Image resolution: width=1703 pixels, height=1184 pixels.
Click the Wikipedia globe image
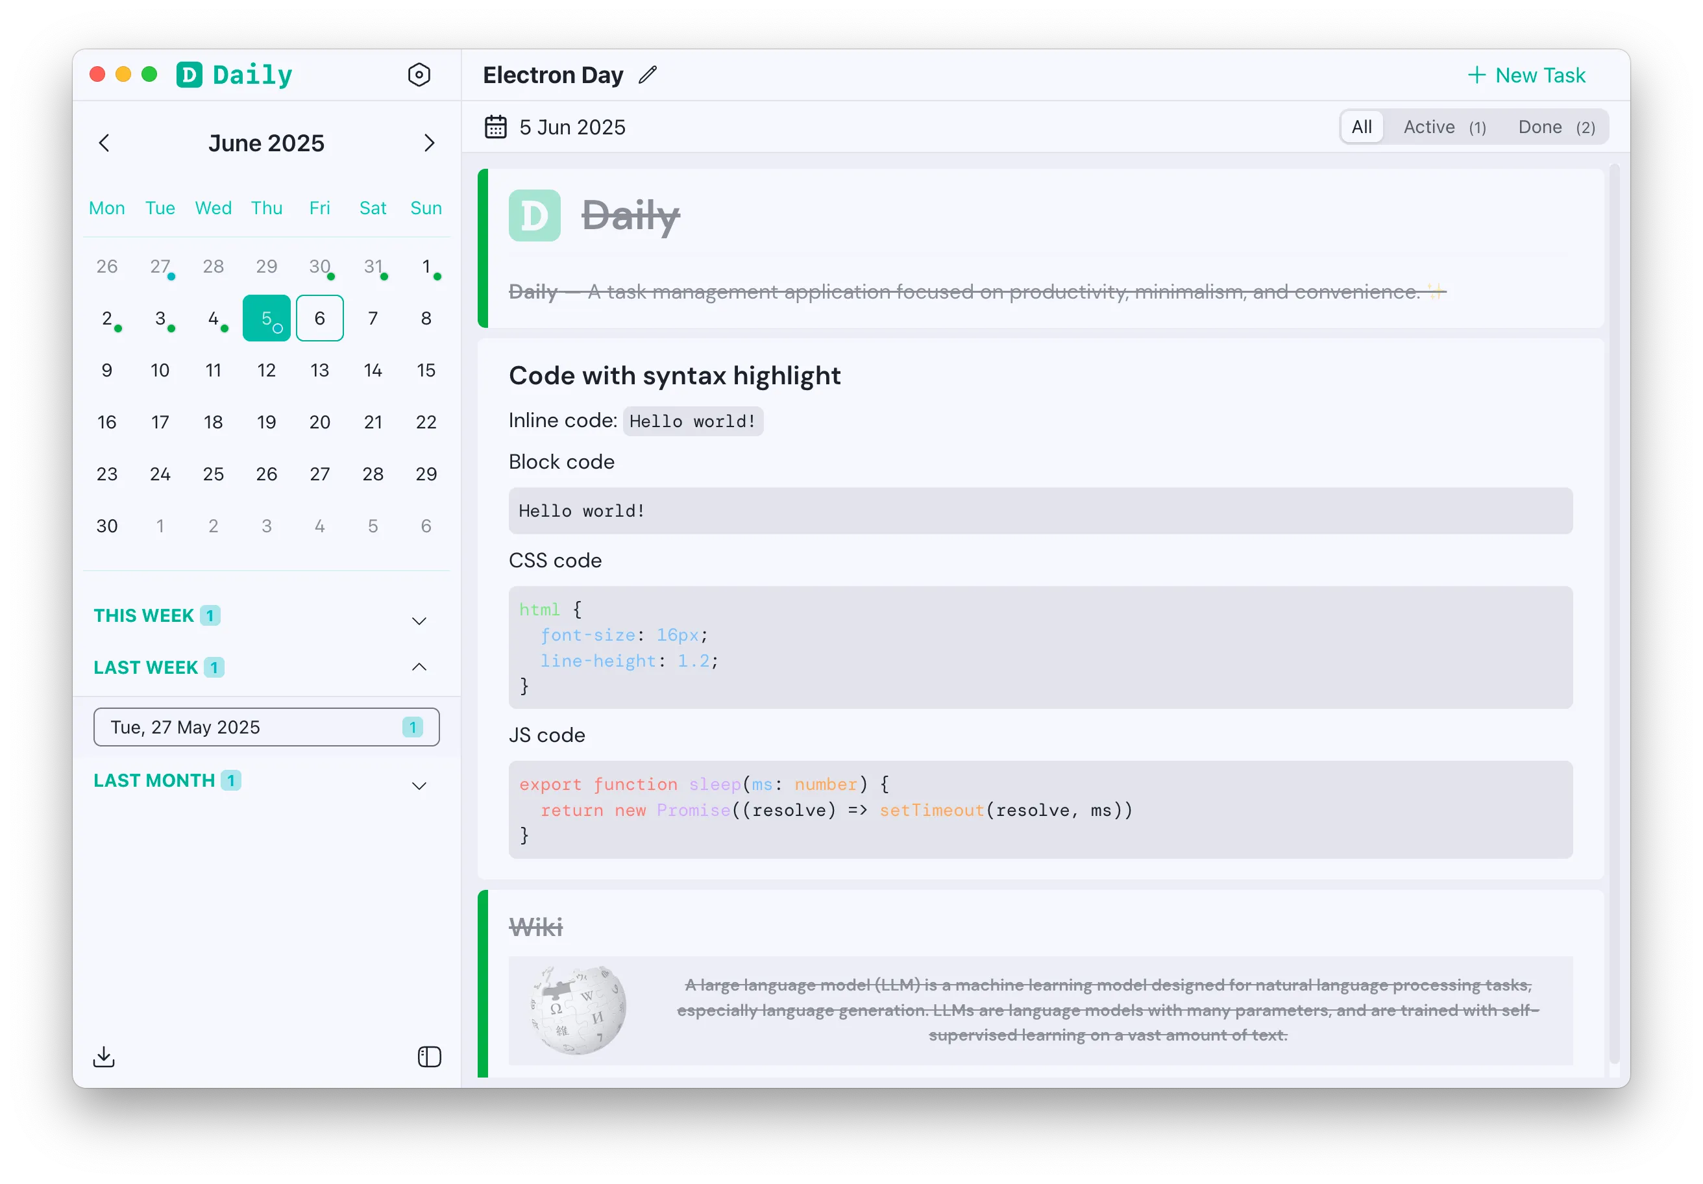pos(578,1009)
